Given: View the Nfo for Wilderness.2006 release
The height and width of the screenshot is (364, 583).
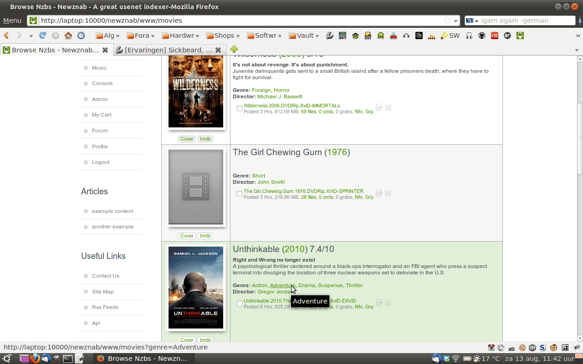Looking at the screenshot, I should pos(359,111).
